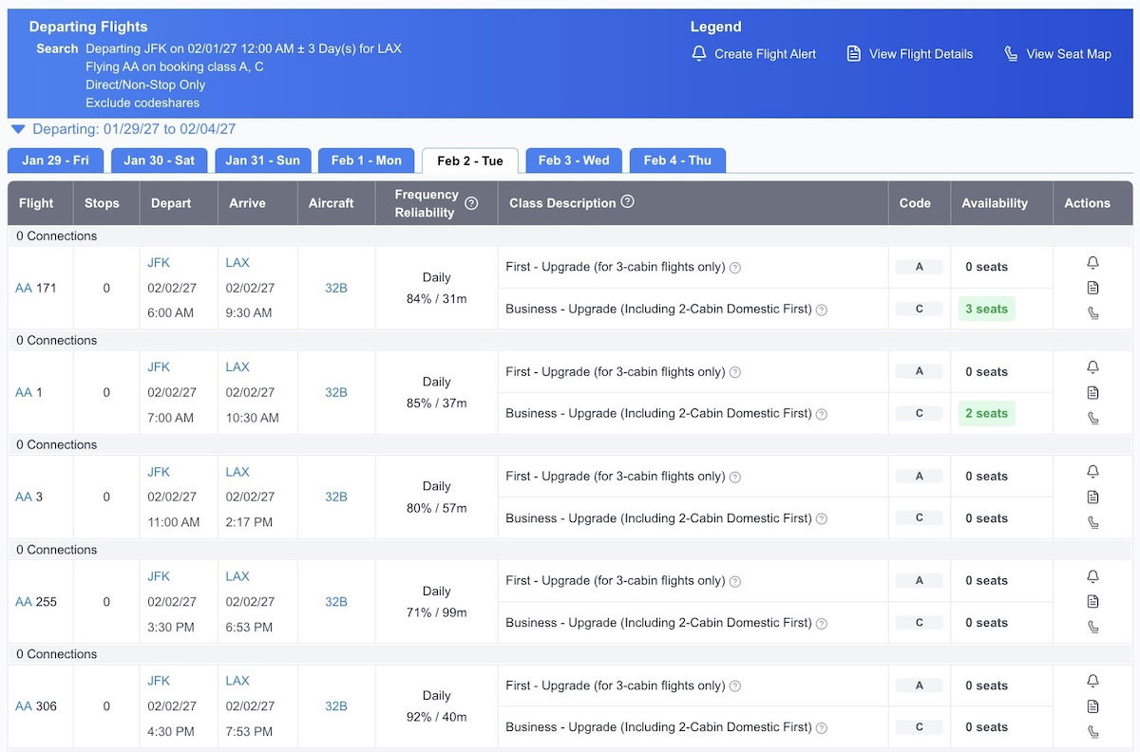Viewport: 1140px width, 752px height.
Task: Create flight alert for AA 171
Action: tap(1092, 263)
